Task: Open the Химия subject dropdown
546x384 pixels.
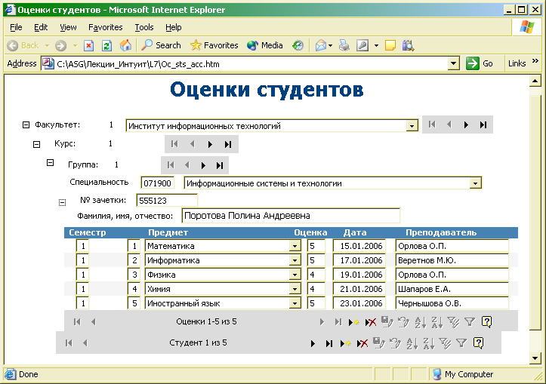Action: tap(295, 289)
